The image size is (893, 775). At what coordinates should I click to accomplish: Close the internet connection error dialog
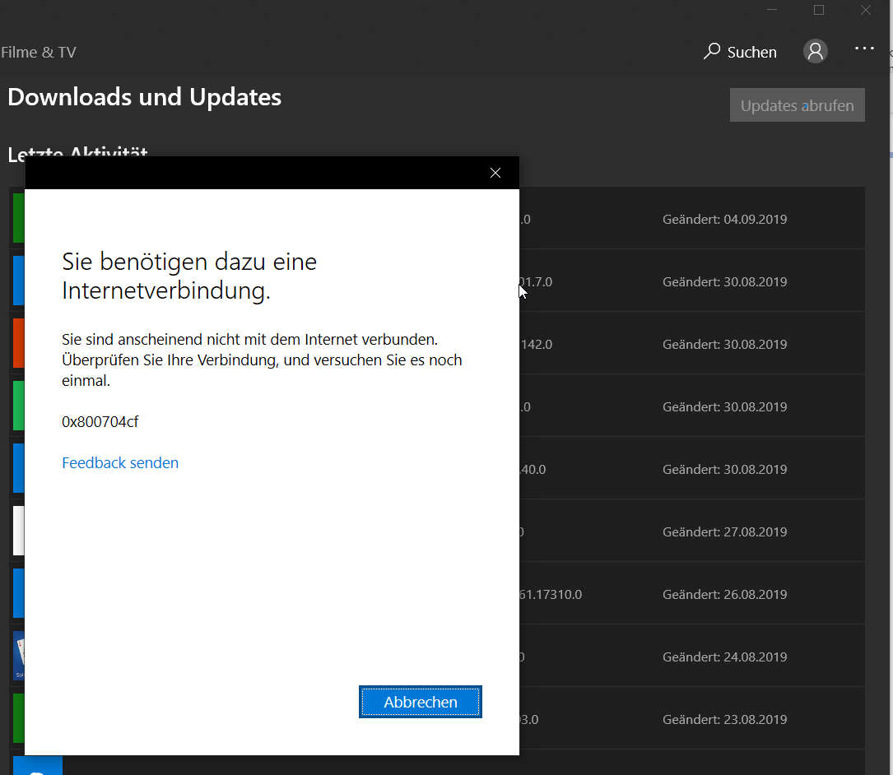coord(495,173)
